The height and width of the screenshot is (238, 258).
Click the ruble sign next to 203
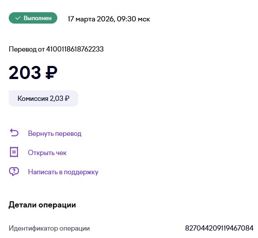(x=51, y=72)
